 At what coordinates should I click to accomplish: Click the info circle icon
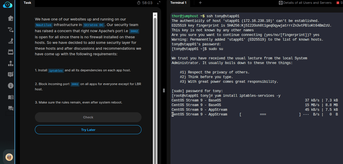(x=11, y=86)
